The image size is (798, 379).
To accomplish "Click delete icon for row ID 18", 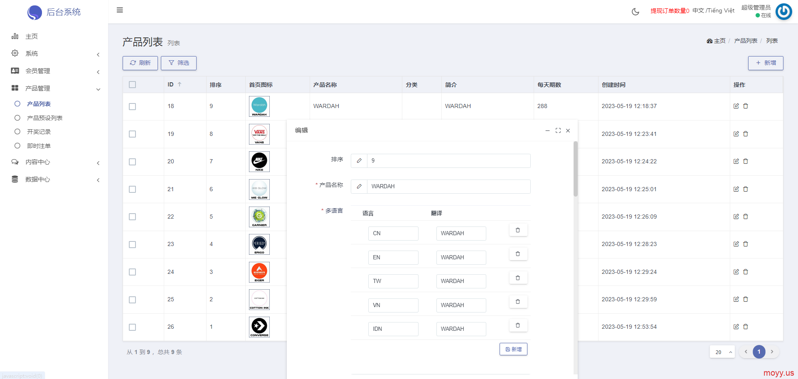I will (x=746, y=106).
